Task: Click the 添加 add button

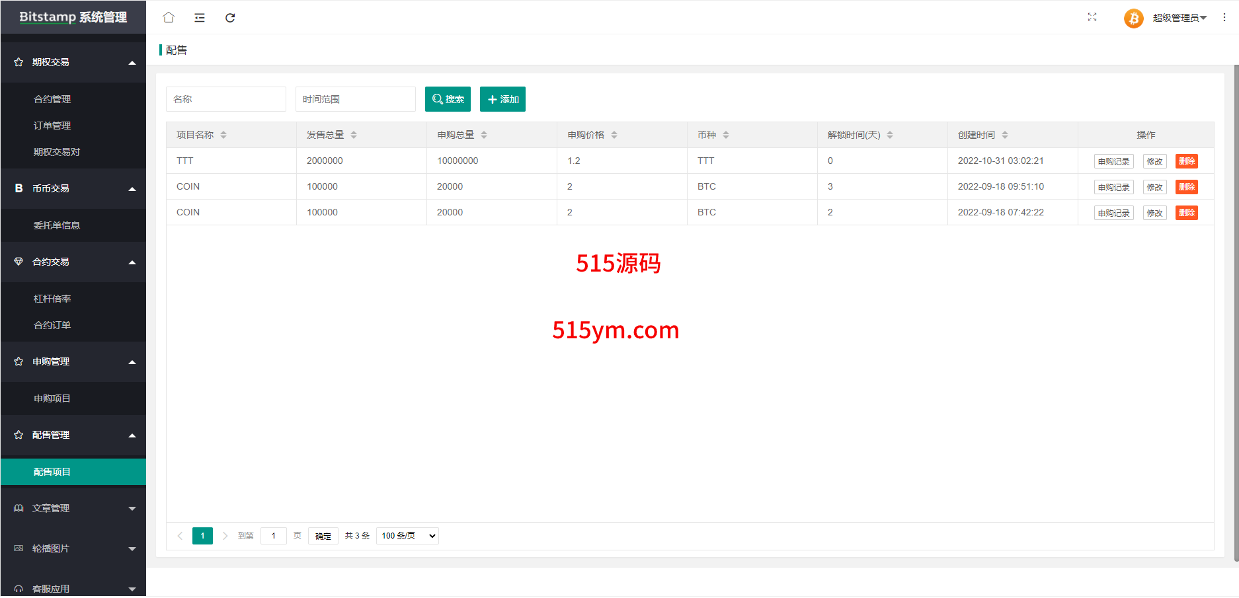Action: click(x=502, y=99)
